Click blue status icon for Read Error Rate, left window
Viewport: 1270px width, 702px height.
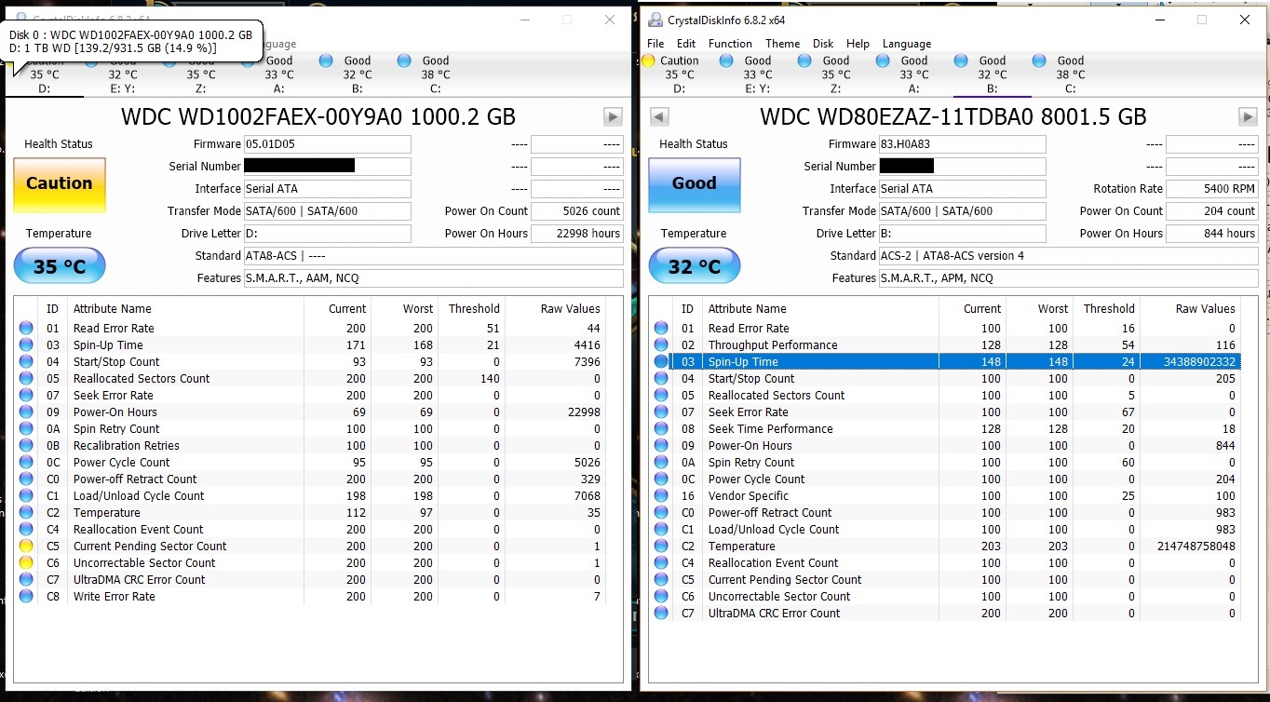26,329
